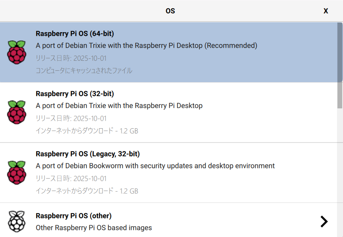Click the raspberry icon for the Legacy 32-bit entry
The width and height of the screenshot is (343, 237).
tap(17, 172)
